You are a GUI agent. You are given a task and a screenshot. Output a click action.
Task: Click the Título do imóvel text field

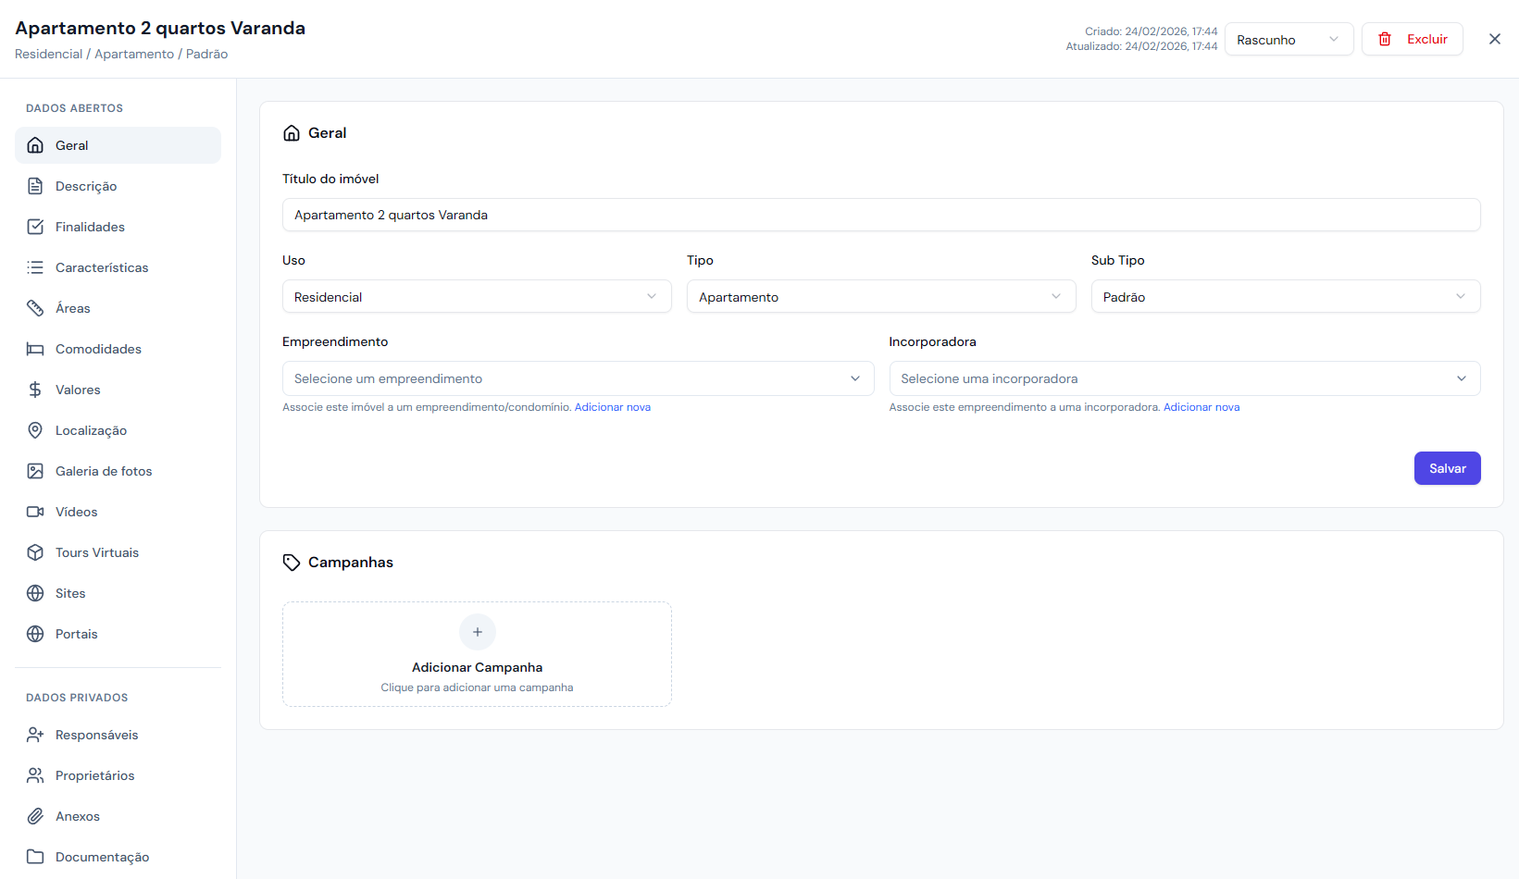[880, 215]
